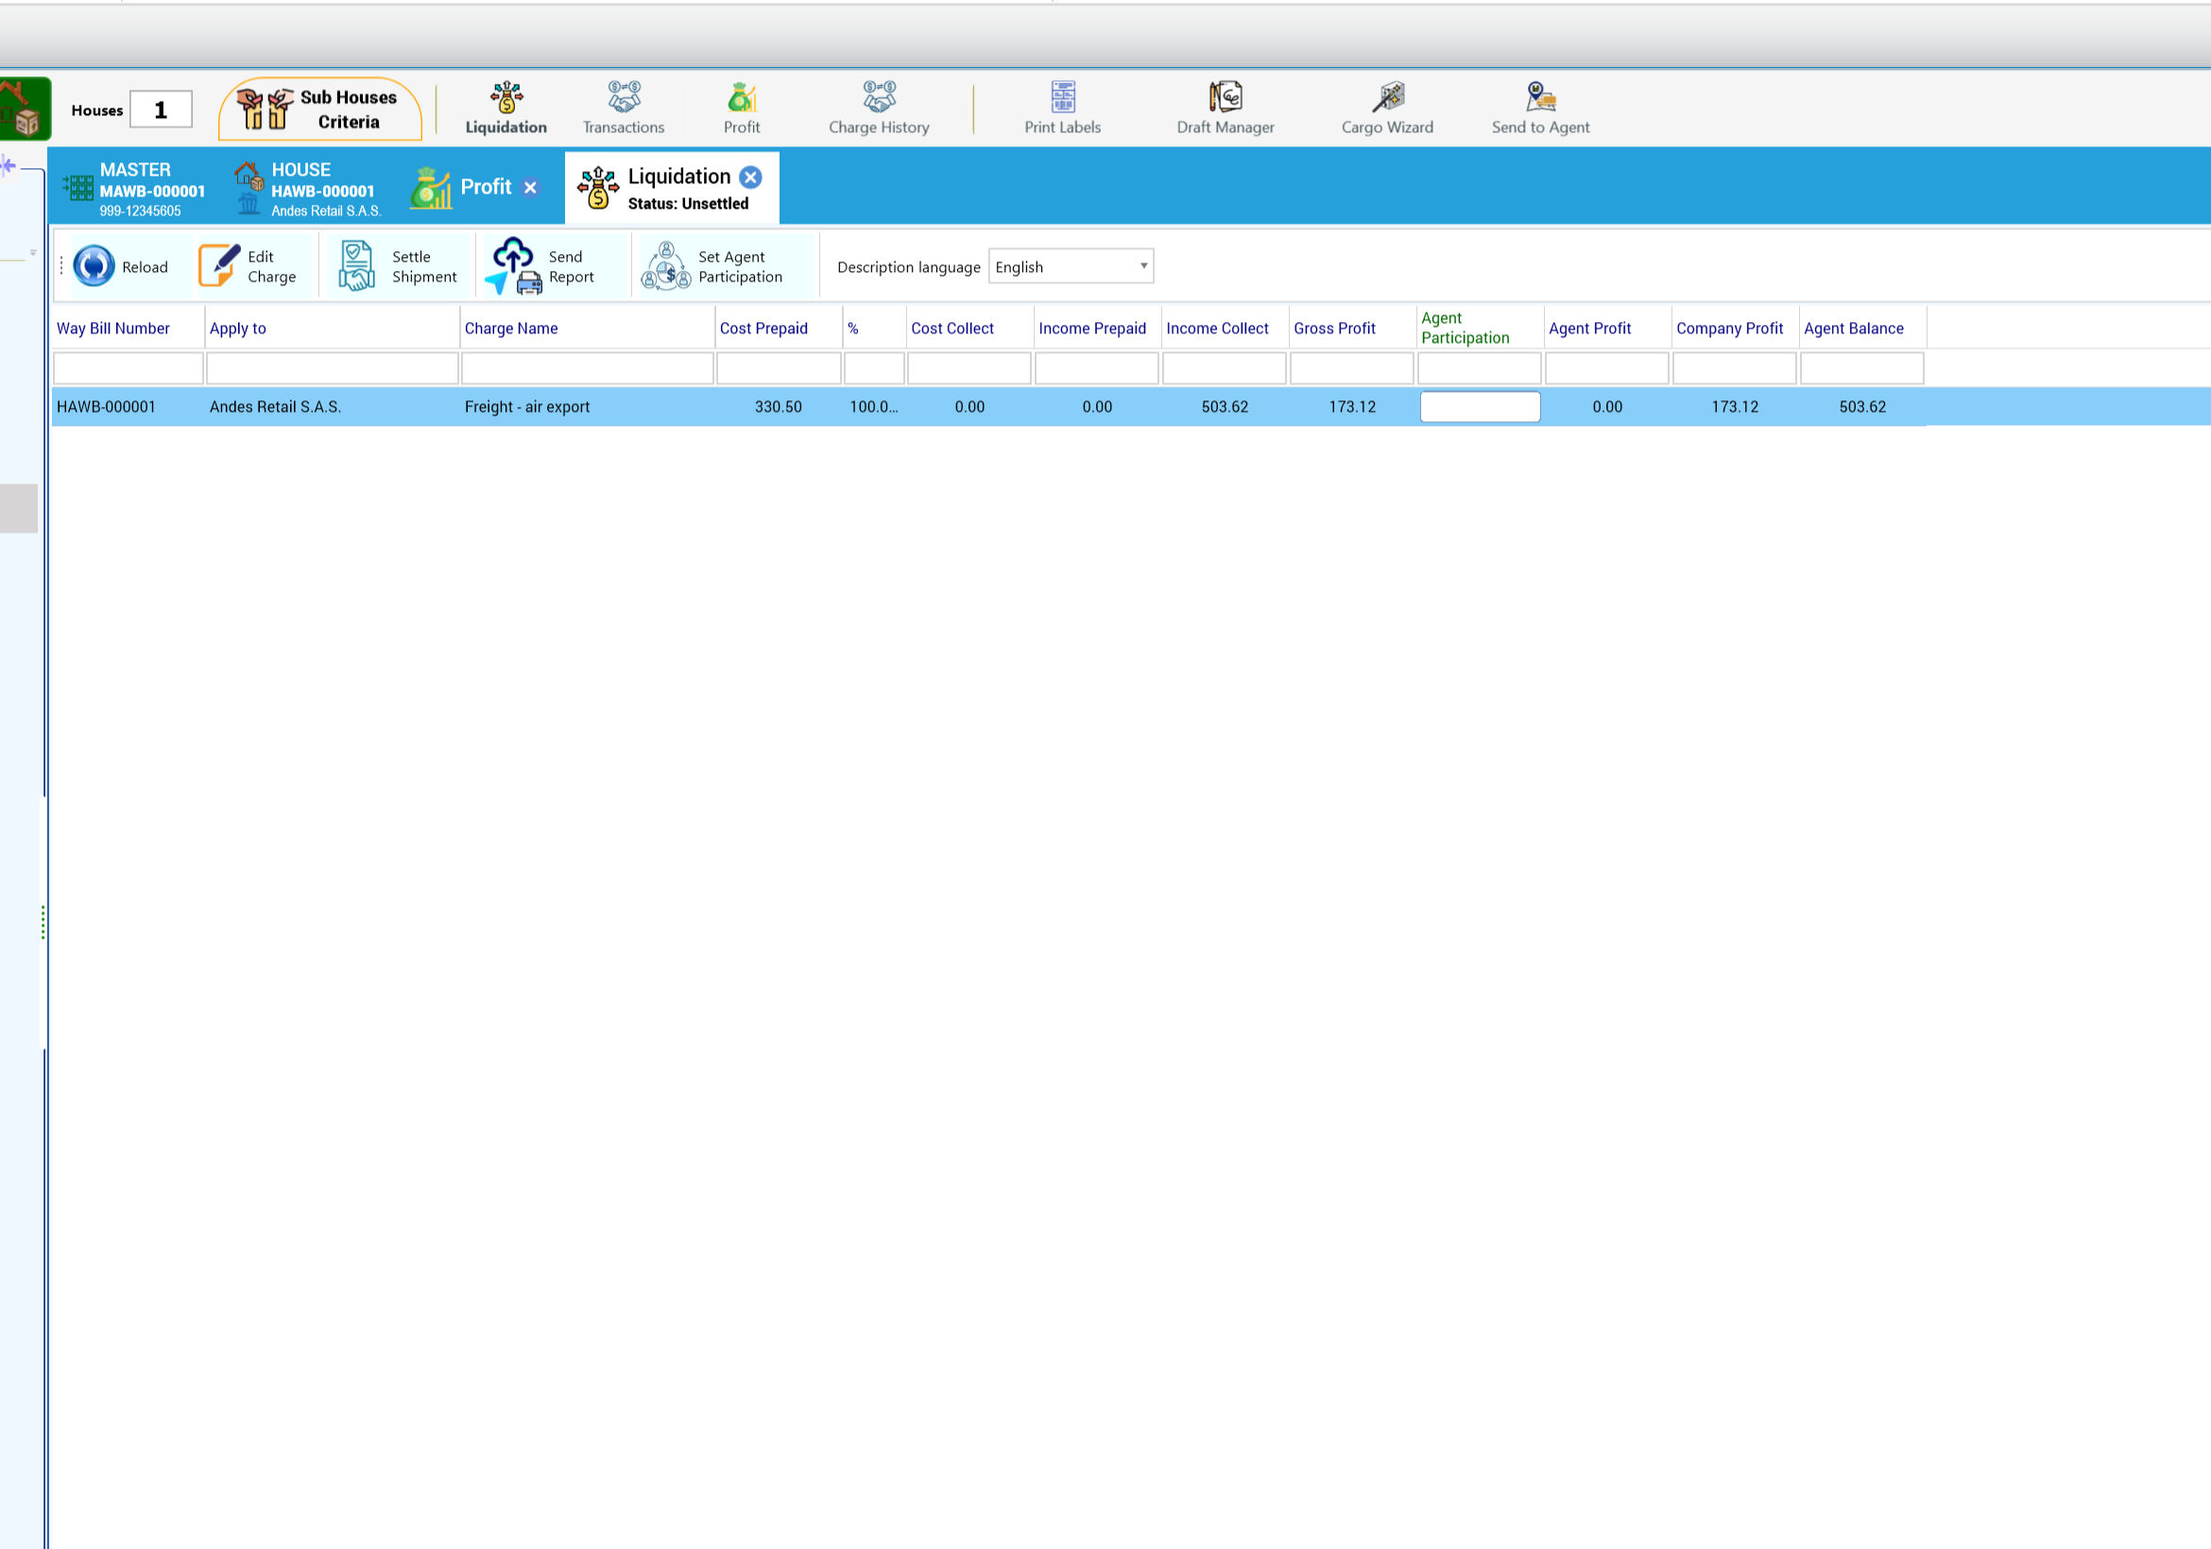2211x1549 pixels.
Task: Open the Description language dropdown
Action: click(x=1071, y=266)
